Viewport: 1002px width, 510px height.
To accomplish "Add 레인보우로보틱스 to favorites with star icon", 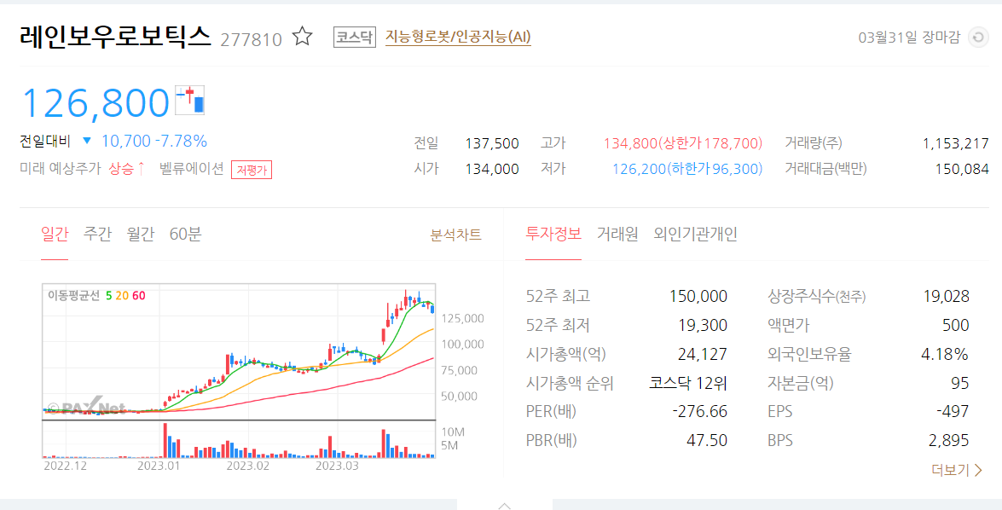I will point(302,37).
